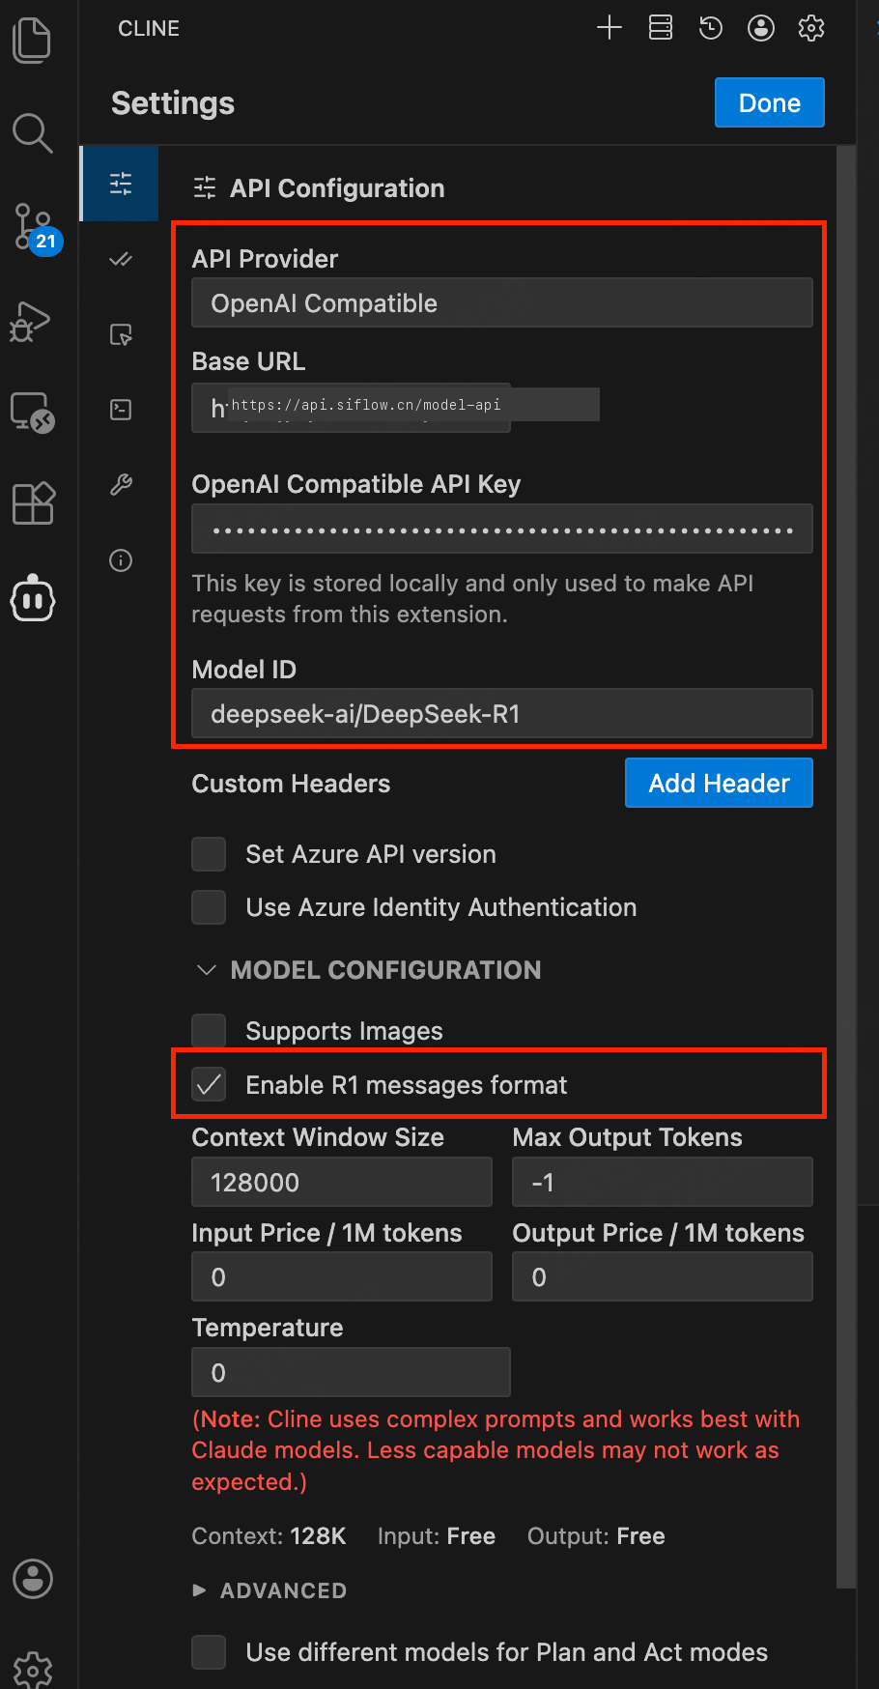Click the red Claude models note text
The image size is (879, 1689).
tap(496, 1450)
